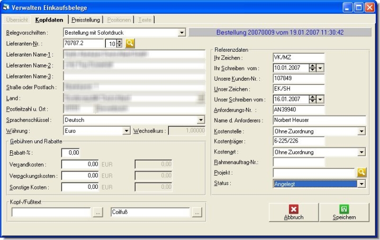380x240 pixels.
Task: Open the Kopftext browse ellipsis button
Action: (98, 213)
